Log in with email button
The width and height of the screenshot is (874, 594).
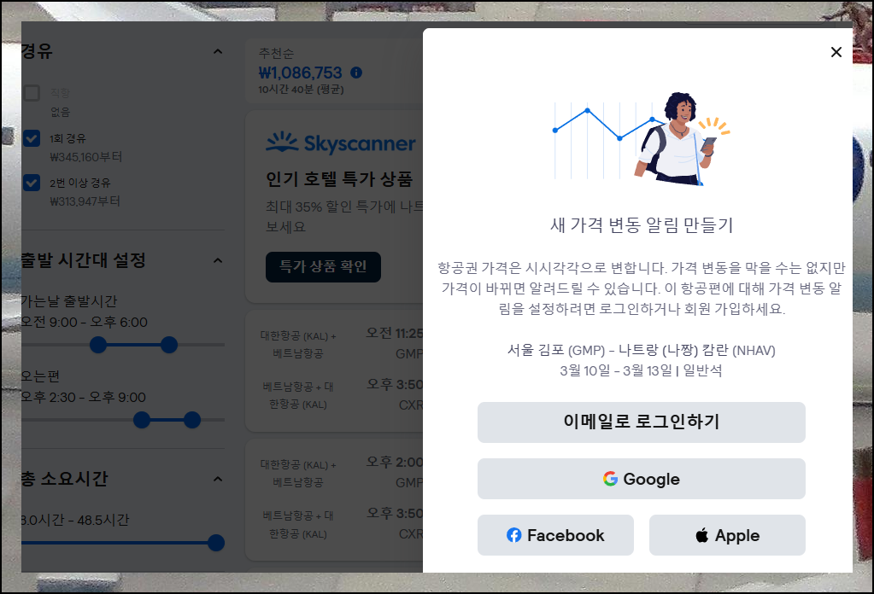pyautogui.click(x=641, y=422)
